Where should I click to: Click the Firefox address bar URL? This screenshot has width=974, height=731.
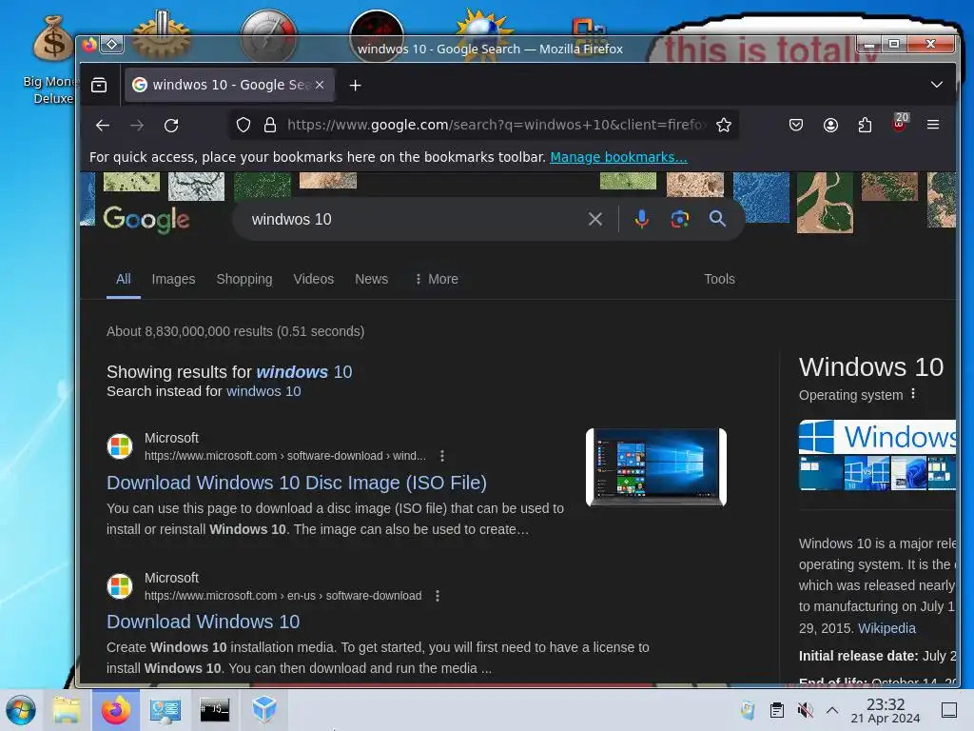click(x=495, y=125)
